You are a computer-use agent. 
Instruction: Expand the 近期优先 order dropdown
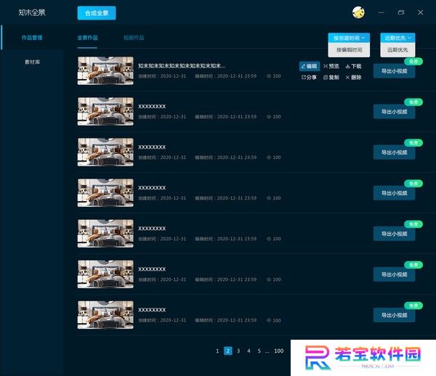coord(397,38)
